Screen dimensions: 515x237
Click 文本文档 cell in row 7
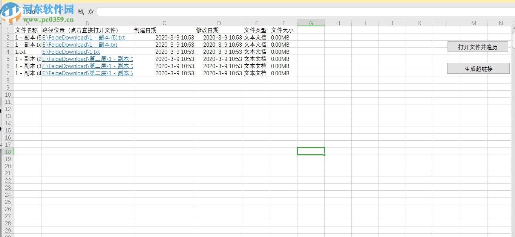pos(257,73)
